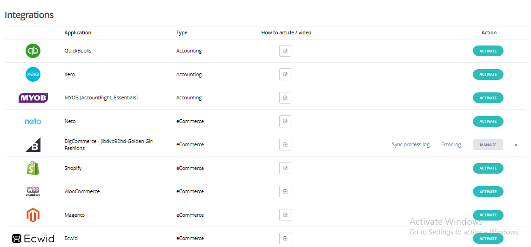Activate the WooCommerce integration
Image resolution: width=531 pixels, height=247 pixels.
click(488, 192)
